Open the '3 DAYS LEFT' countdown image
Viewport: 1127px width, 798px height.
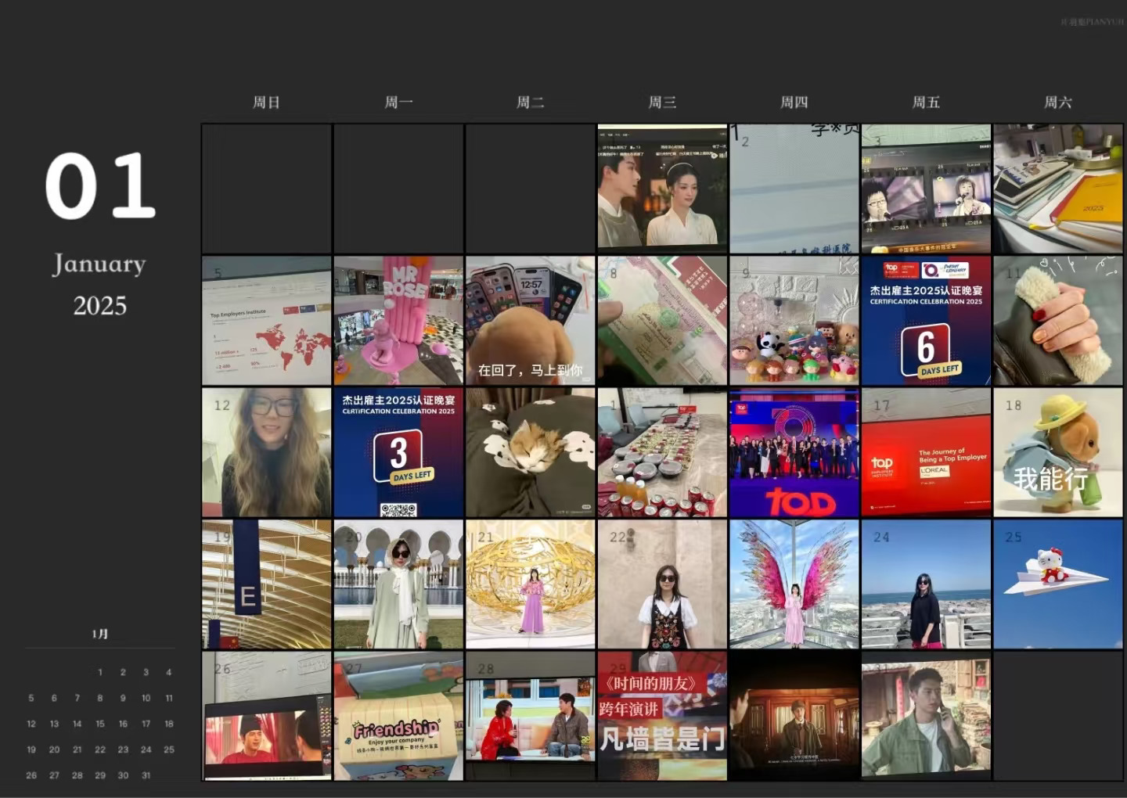398,452
